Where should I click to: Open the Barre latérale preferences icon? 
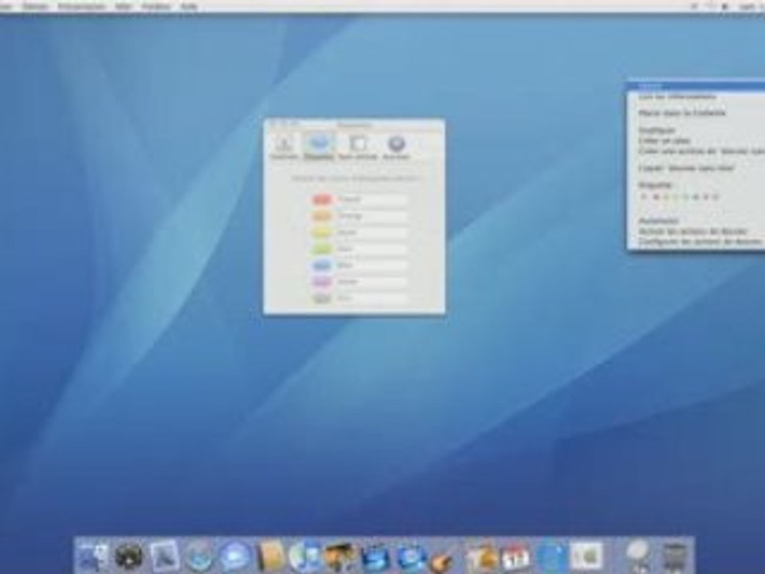(358, 147)
